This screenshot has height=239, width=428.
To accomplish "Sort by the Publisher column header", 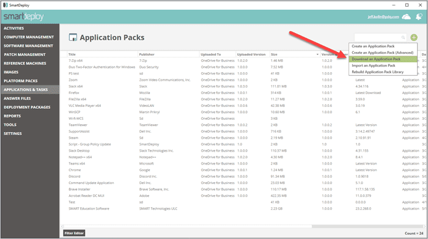I will point(147,54).
